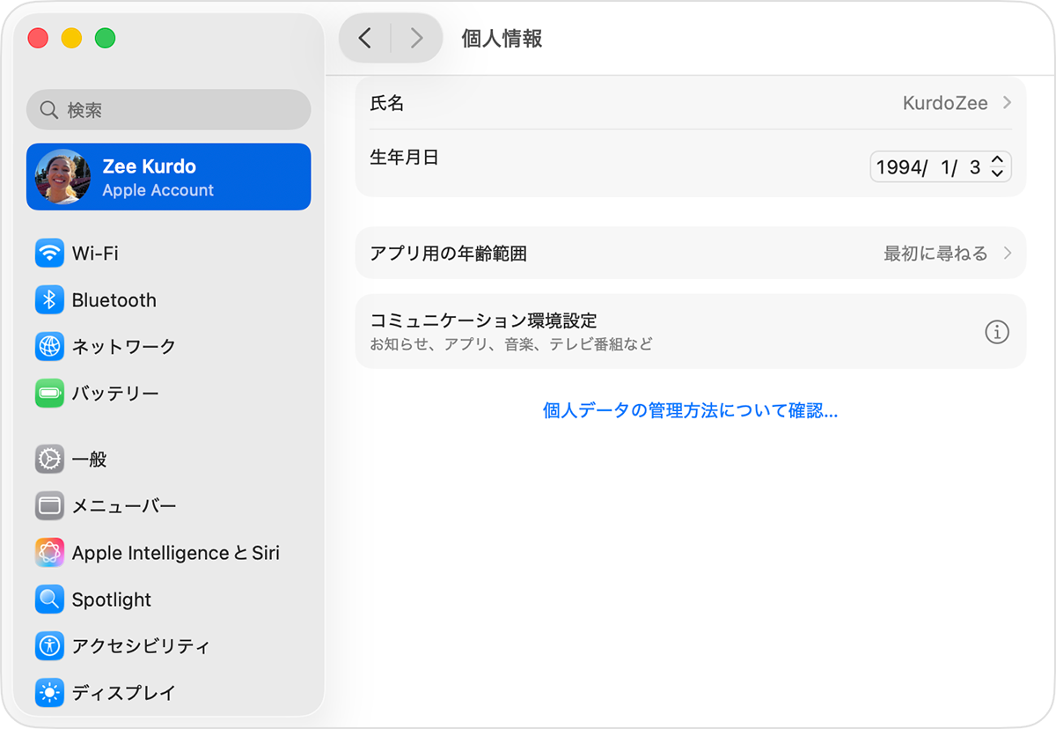Image resolution: width=1056 pixels, height=729 pixels.
Task: Click the 1994 year in date field
Action: pyautogui.click(x=898, y=167)
